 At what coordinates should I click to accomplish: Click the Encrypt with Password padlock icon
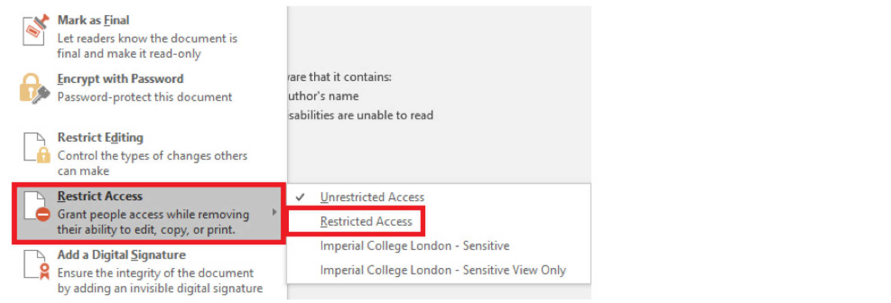34,88
